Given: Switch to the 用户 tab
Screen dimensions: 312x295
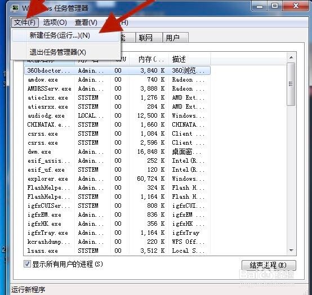Looking at the screenshot, I should point(175,37).
